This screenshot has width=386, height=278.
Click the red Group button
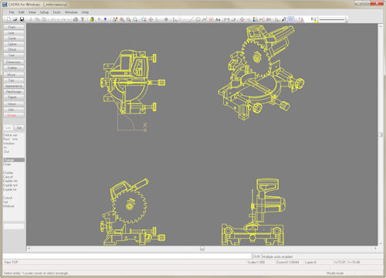point(14,115)
